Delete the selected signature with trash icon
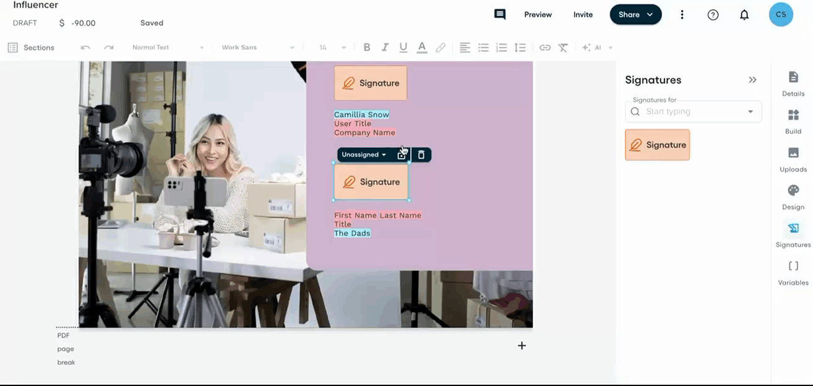Viewport: 813px width, 386px height. [x=421, y=155]
